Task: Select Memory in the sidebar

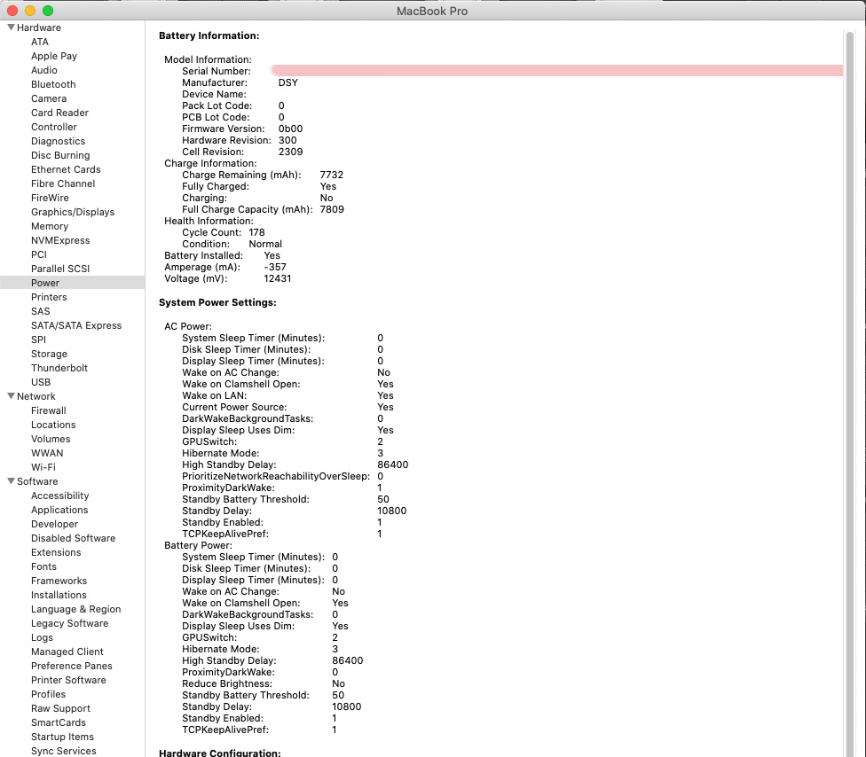Action: click(50, 226)
